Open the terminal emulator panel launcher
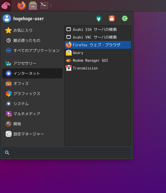The height and width of the screenshot is (193, 166). pyautogui.click(x=44, y=6)
